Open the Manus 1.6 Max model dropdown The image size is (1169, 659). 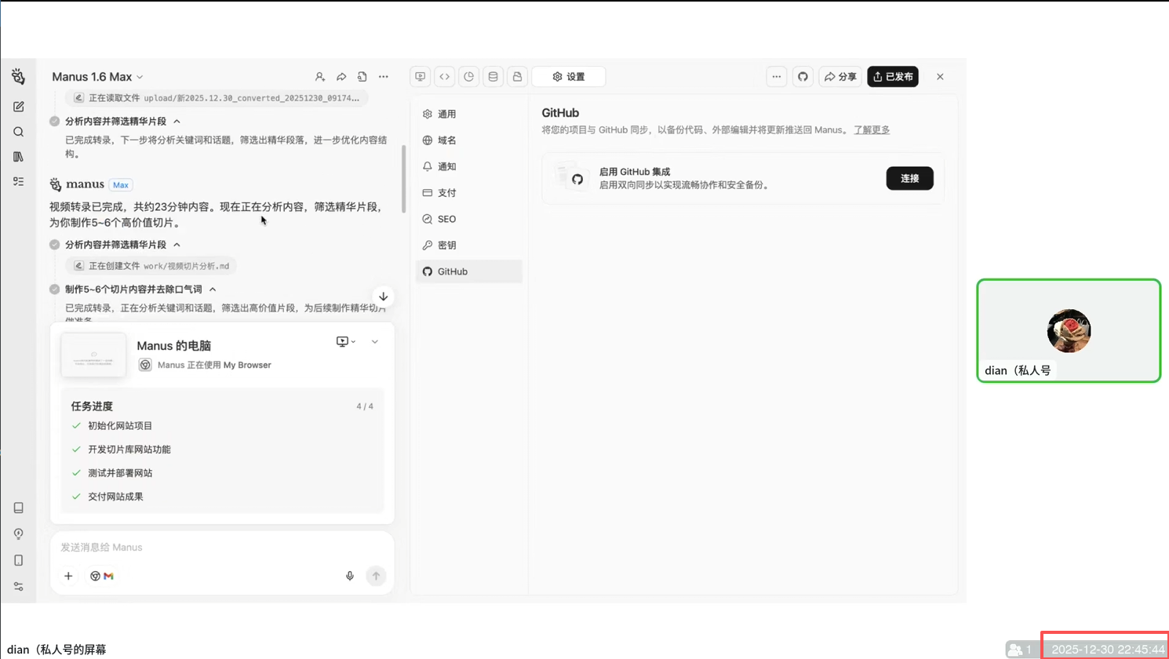coord(97,77)
